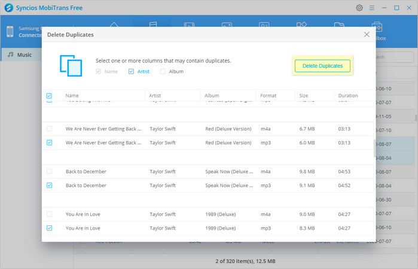
Task: Click the main window search field
Action: [x=395, y=57]
